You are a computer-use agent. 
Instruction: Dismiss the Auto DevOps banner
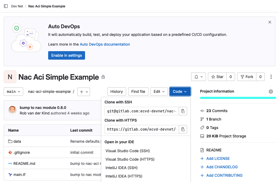click(270, 22)
